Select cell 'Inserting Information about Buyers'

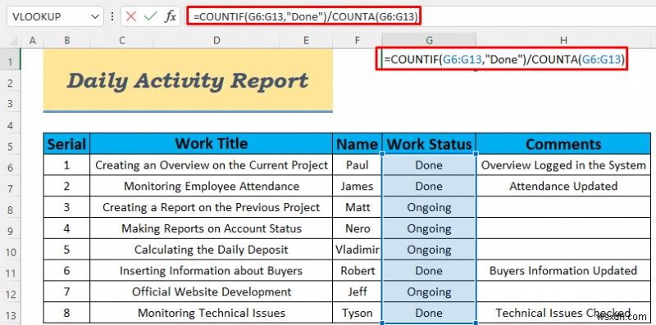click(212, 271)
